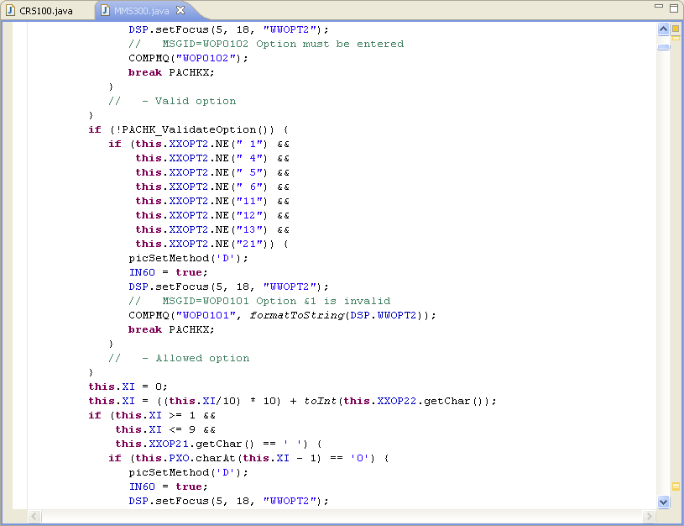Minimize the editor area
684x526 pixels.
658,8
